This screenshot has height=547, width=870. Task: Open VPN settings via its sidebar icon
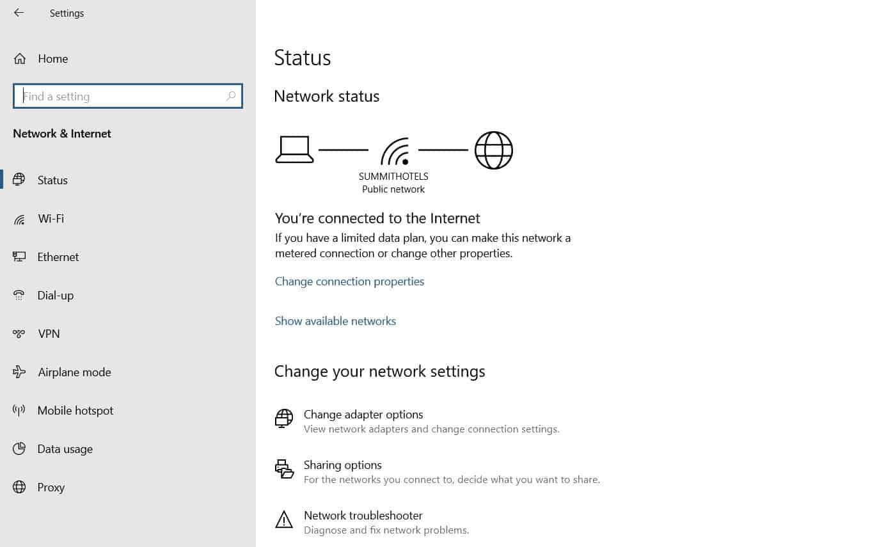[20, 333]
